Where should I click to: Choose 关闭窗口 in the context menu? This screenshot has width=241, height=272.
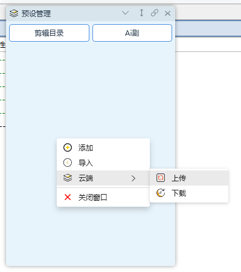[103, 197]
